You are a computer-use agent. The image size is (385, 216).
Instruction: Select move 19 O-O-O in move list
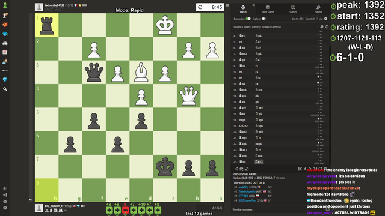(243, 126)
